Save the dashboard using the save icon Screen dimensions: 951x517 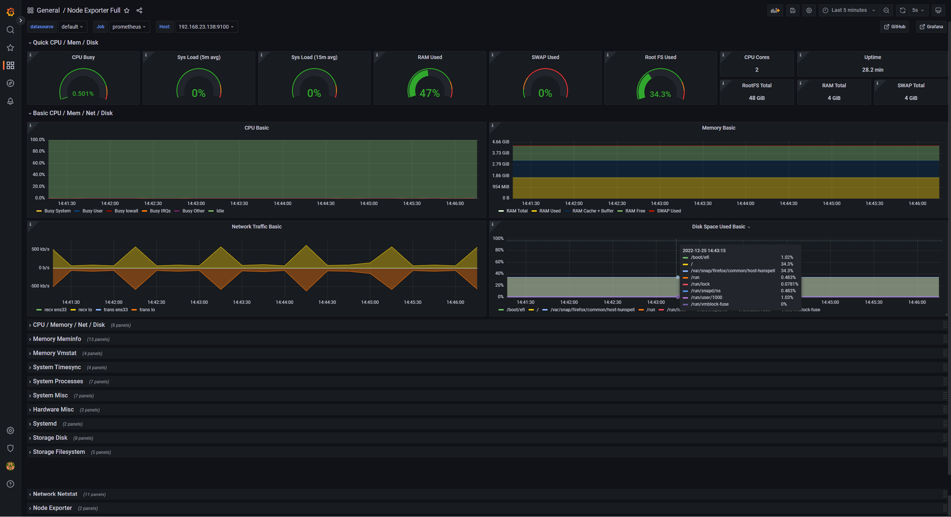point(792,10)
